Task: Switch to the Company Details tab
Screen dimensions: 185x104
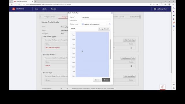Action: point(50,17)
